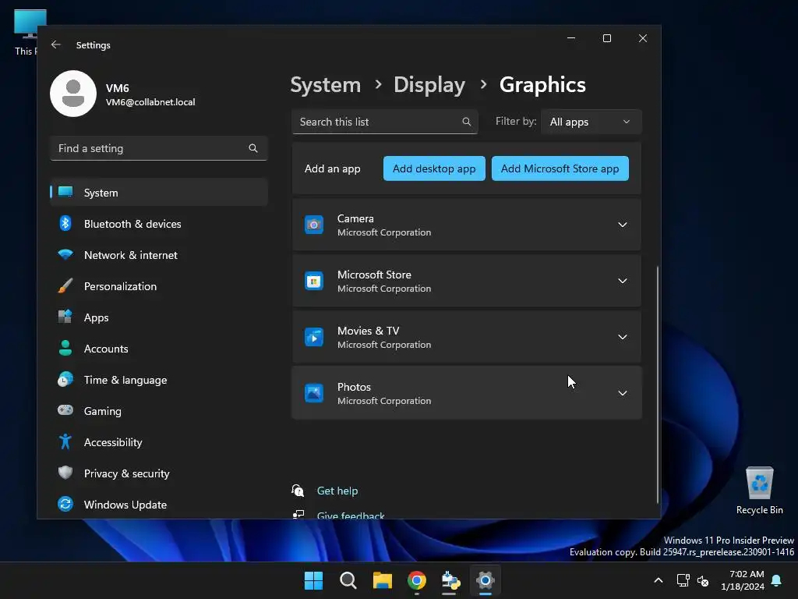Click the Find a setting field
Viewport: 798px width, 599px height.
point(159,148)
